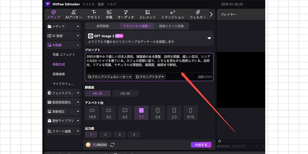Choose 1:1 aspect ratio
This screenshot has height=154, width=308.
(x=141, y=113)
